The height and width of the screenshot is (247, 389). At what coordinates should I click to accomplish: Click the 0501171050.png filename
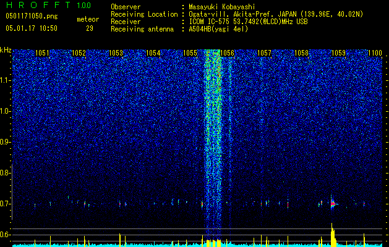[32, 17]
